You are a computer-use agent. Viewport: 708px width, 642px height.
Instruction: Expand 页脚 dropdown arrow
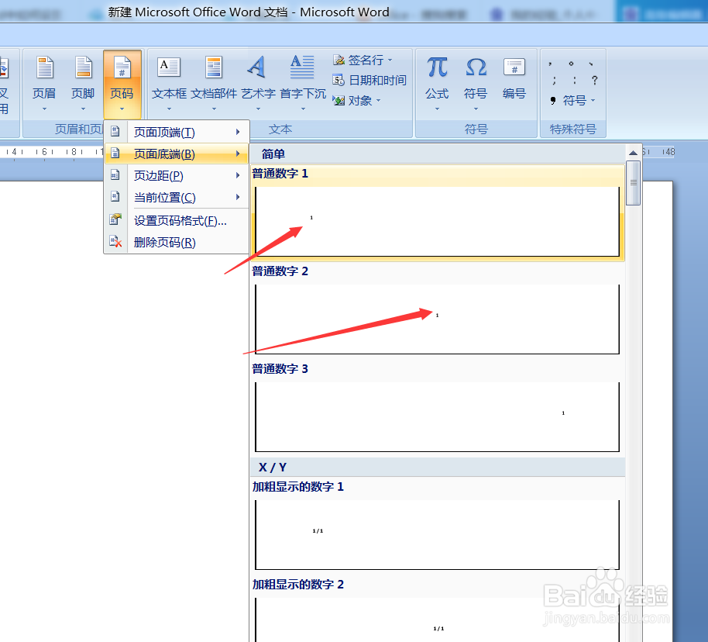83,109
